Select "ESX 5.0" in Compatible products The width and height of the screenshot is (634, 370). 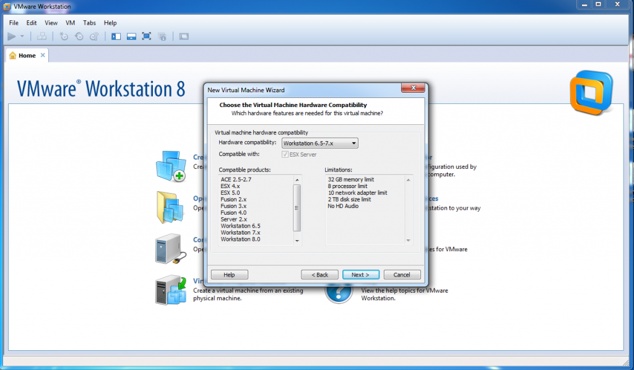(230, 192)
